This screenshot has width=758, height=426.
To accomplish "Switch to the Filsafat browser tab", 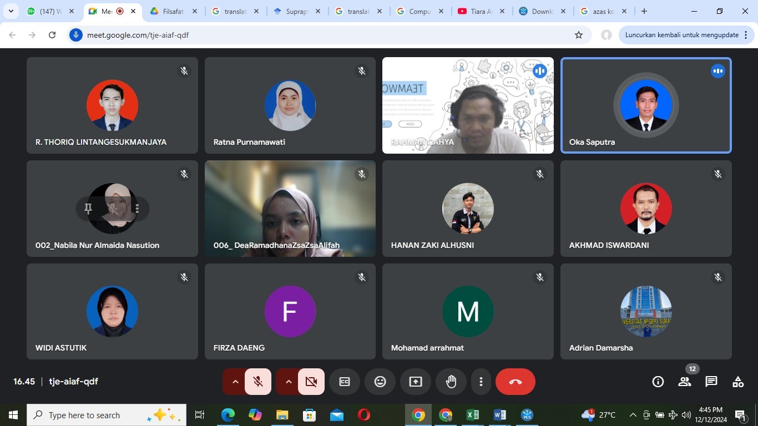I will 173,11.
